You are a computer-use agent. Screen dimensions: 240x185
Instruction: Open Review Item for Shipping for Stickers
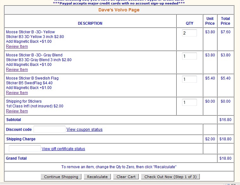click(17, 111)
